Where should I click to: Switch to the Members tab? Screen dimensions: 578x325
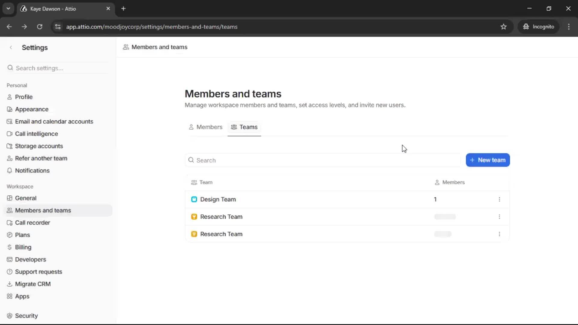[205, 127]
